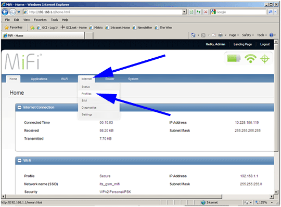The width and height of the screenshot is (281, 207).
Task: Expand the Home icon dropdown arrow
Action: [198, 35]
